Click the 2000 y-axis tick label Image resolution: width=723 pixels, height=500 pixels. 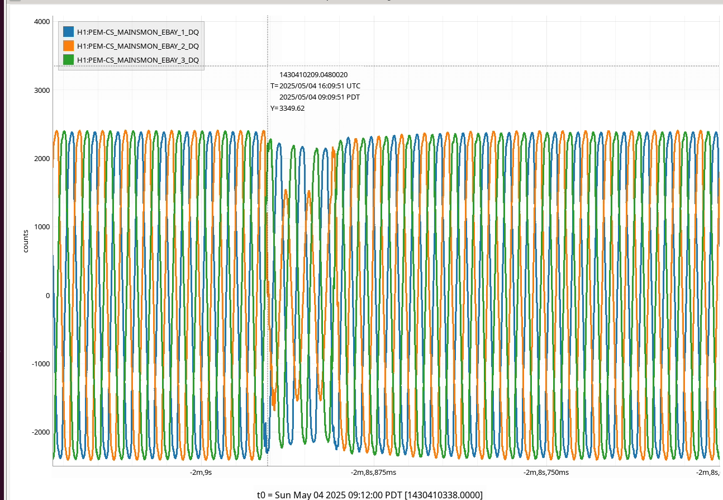(42, 159)
